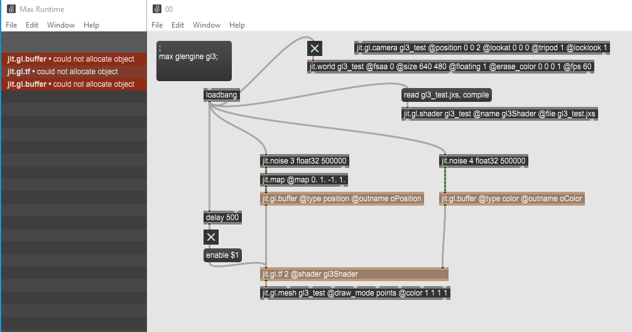Screen dimensions: 632x332
Task: Toggle the X switch below delay 500
Action: point(211,237)
